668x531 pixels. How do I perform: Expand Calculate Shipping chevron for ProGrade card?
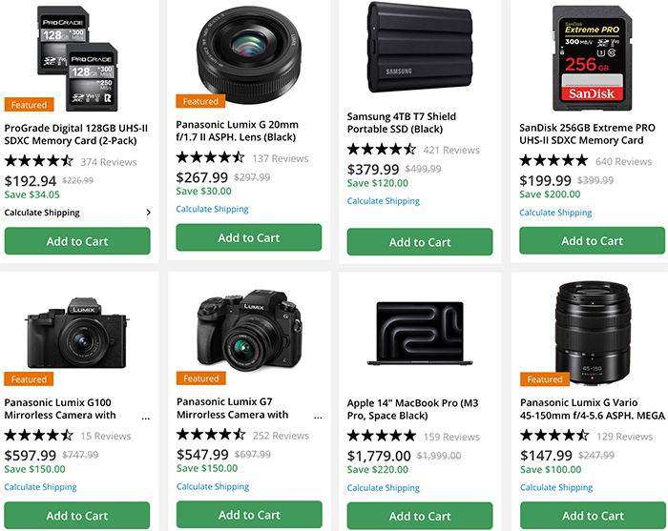148,213
